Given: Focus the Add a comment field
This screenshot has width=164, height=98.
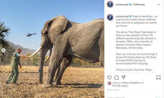Looking at the screenshot, I should (x=130, y=97).
